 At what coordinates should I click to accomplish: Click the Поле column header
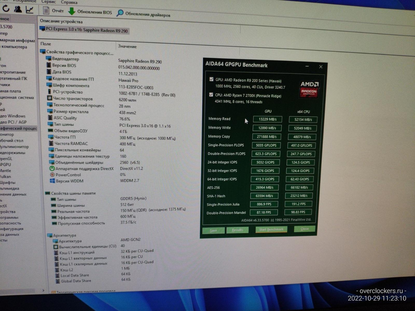46,44
